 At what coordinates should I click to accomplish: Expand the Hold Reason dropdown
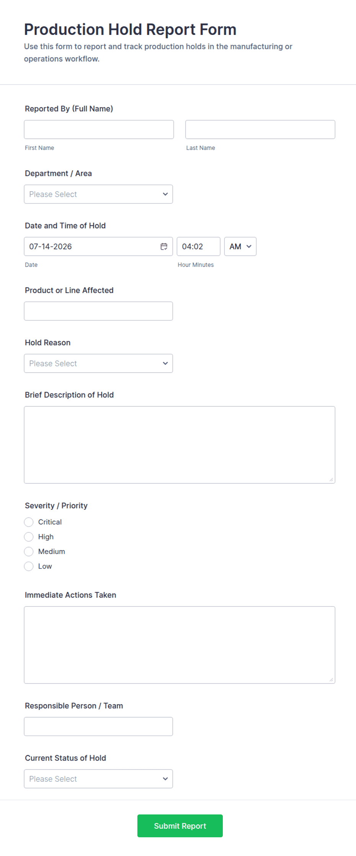[98, 363]
